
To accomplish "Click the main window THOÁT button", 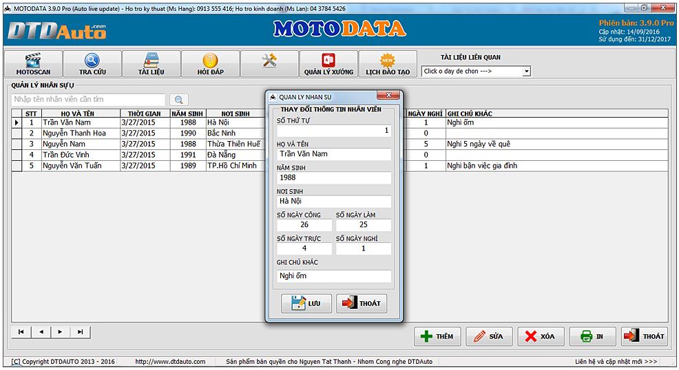I will 645,336.
